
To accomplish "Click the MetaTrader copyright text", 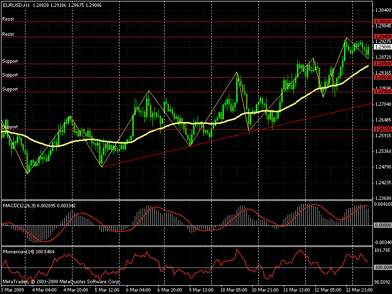I will [61, 282].
